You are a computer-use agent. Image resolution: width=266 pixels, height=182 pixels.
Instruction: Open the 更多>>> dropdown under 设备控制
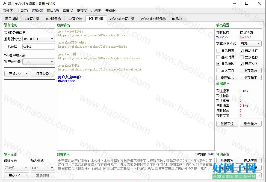(17, 74)
